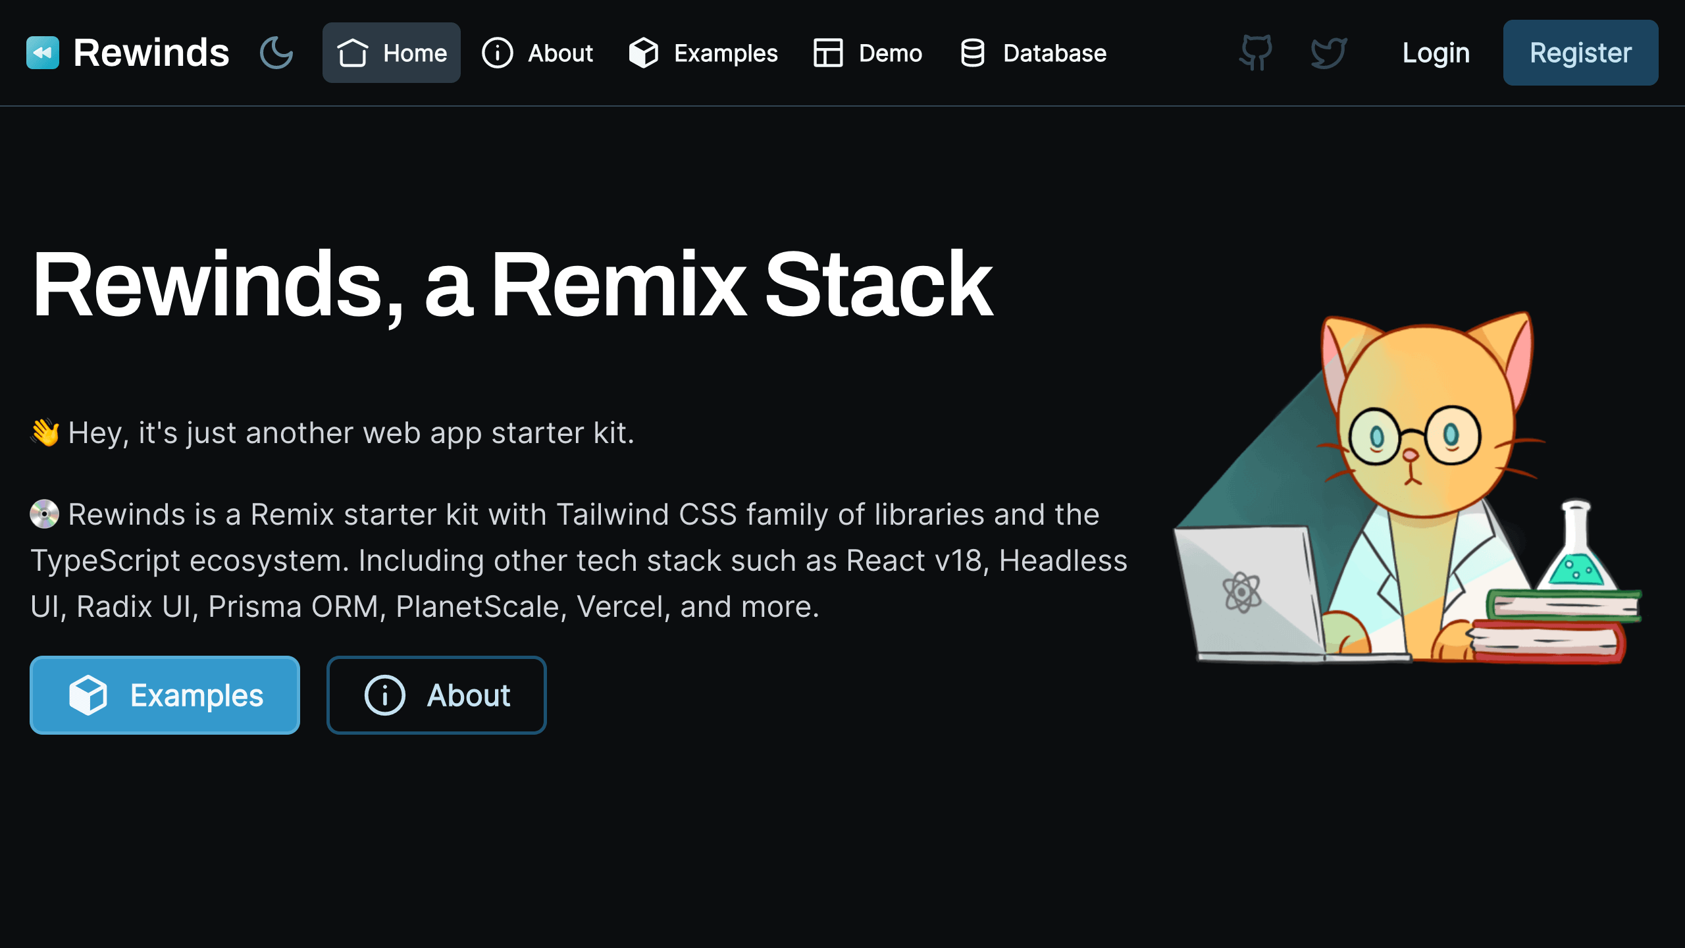The height and width of the screenshot is (948, 1685).
Task: Click the cube icon beside navbar Examples
Action: click(643, 53)
